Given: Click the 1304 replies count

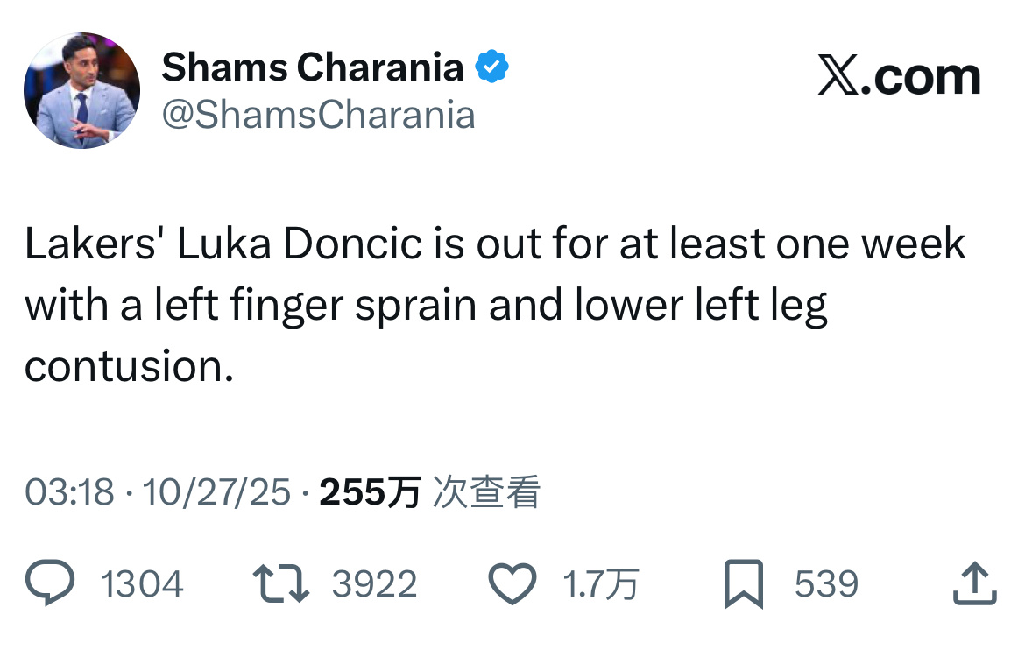Looking at the screenshot, I should pyautogui.click(x=142, y=583).
